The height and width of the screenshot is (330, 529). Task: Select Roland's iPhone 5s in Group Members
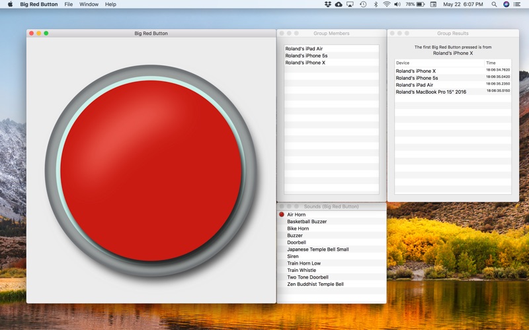(331, 55)
